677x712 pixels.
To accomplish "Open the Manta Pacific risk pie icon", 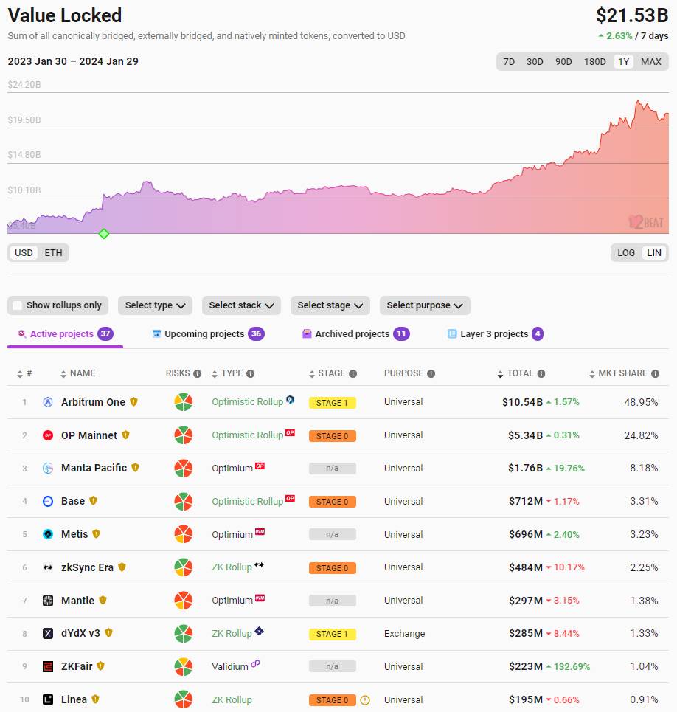I will 184,469.
